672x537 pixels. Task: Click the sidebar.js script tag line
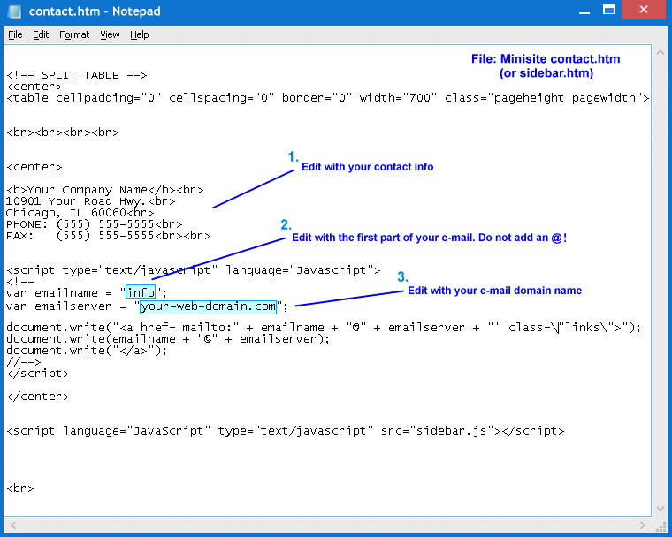tap(286, 431)
